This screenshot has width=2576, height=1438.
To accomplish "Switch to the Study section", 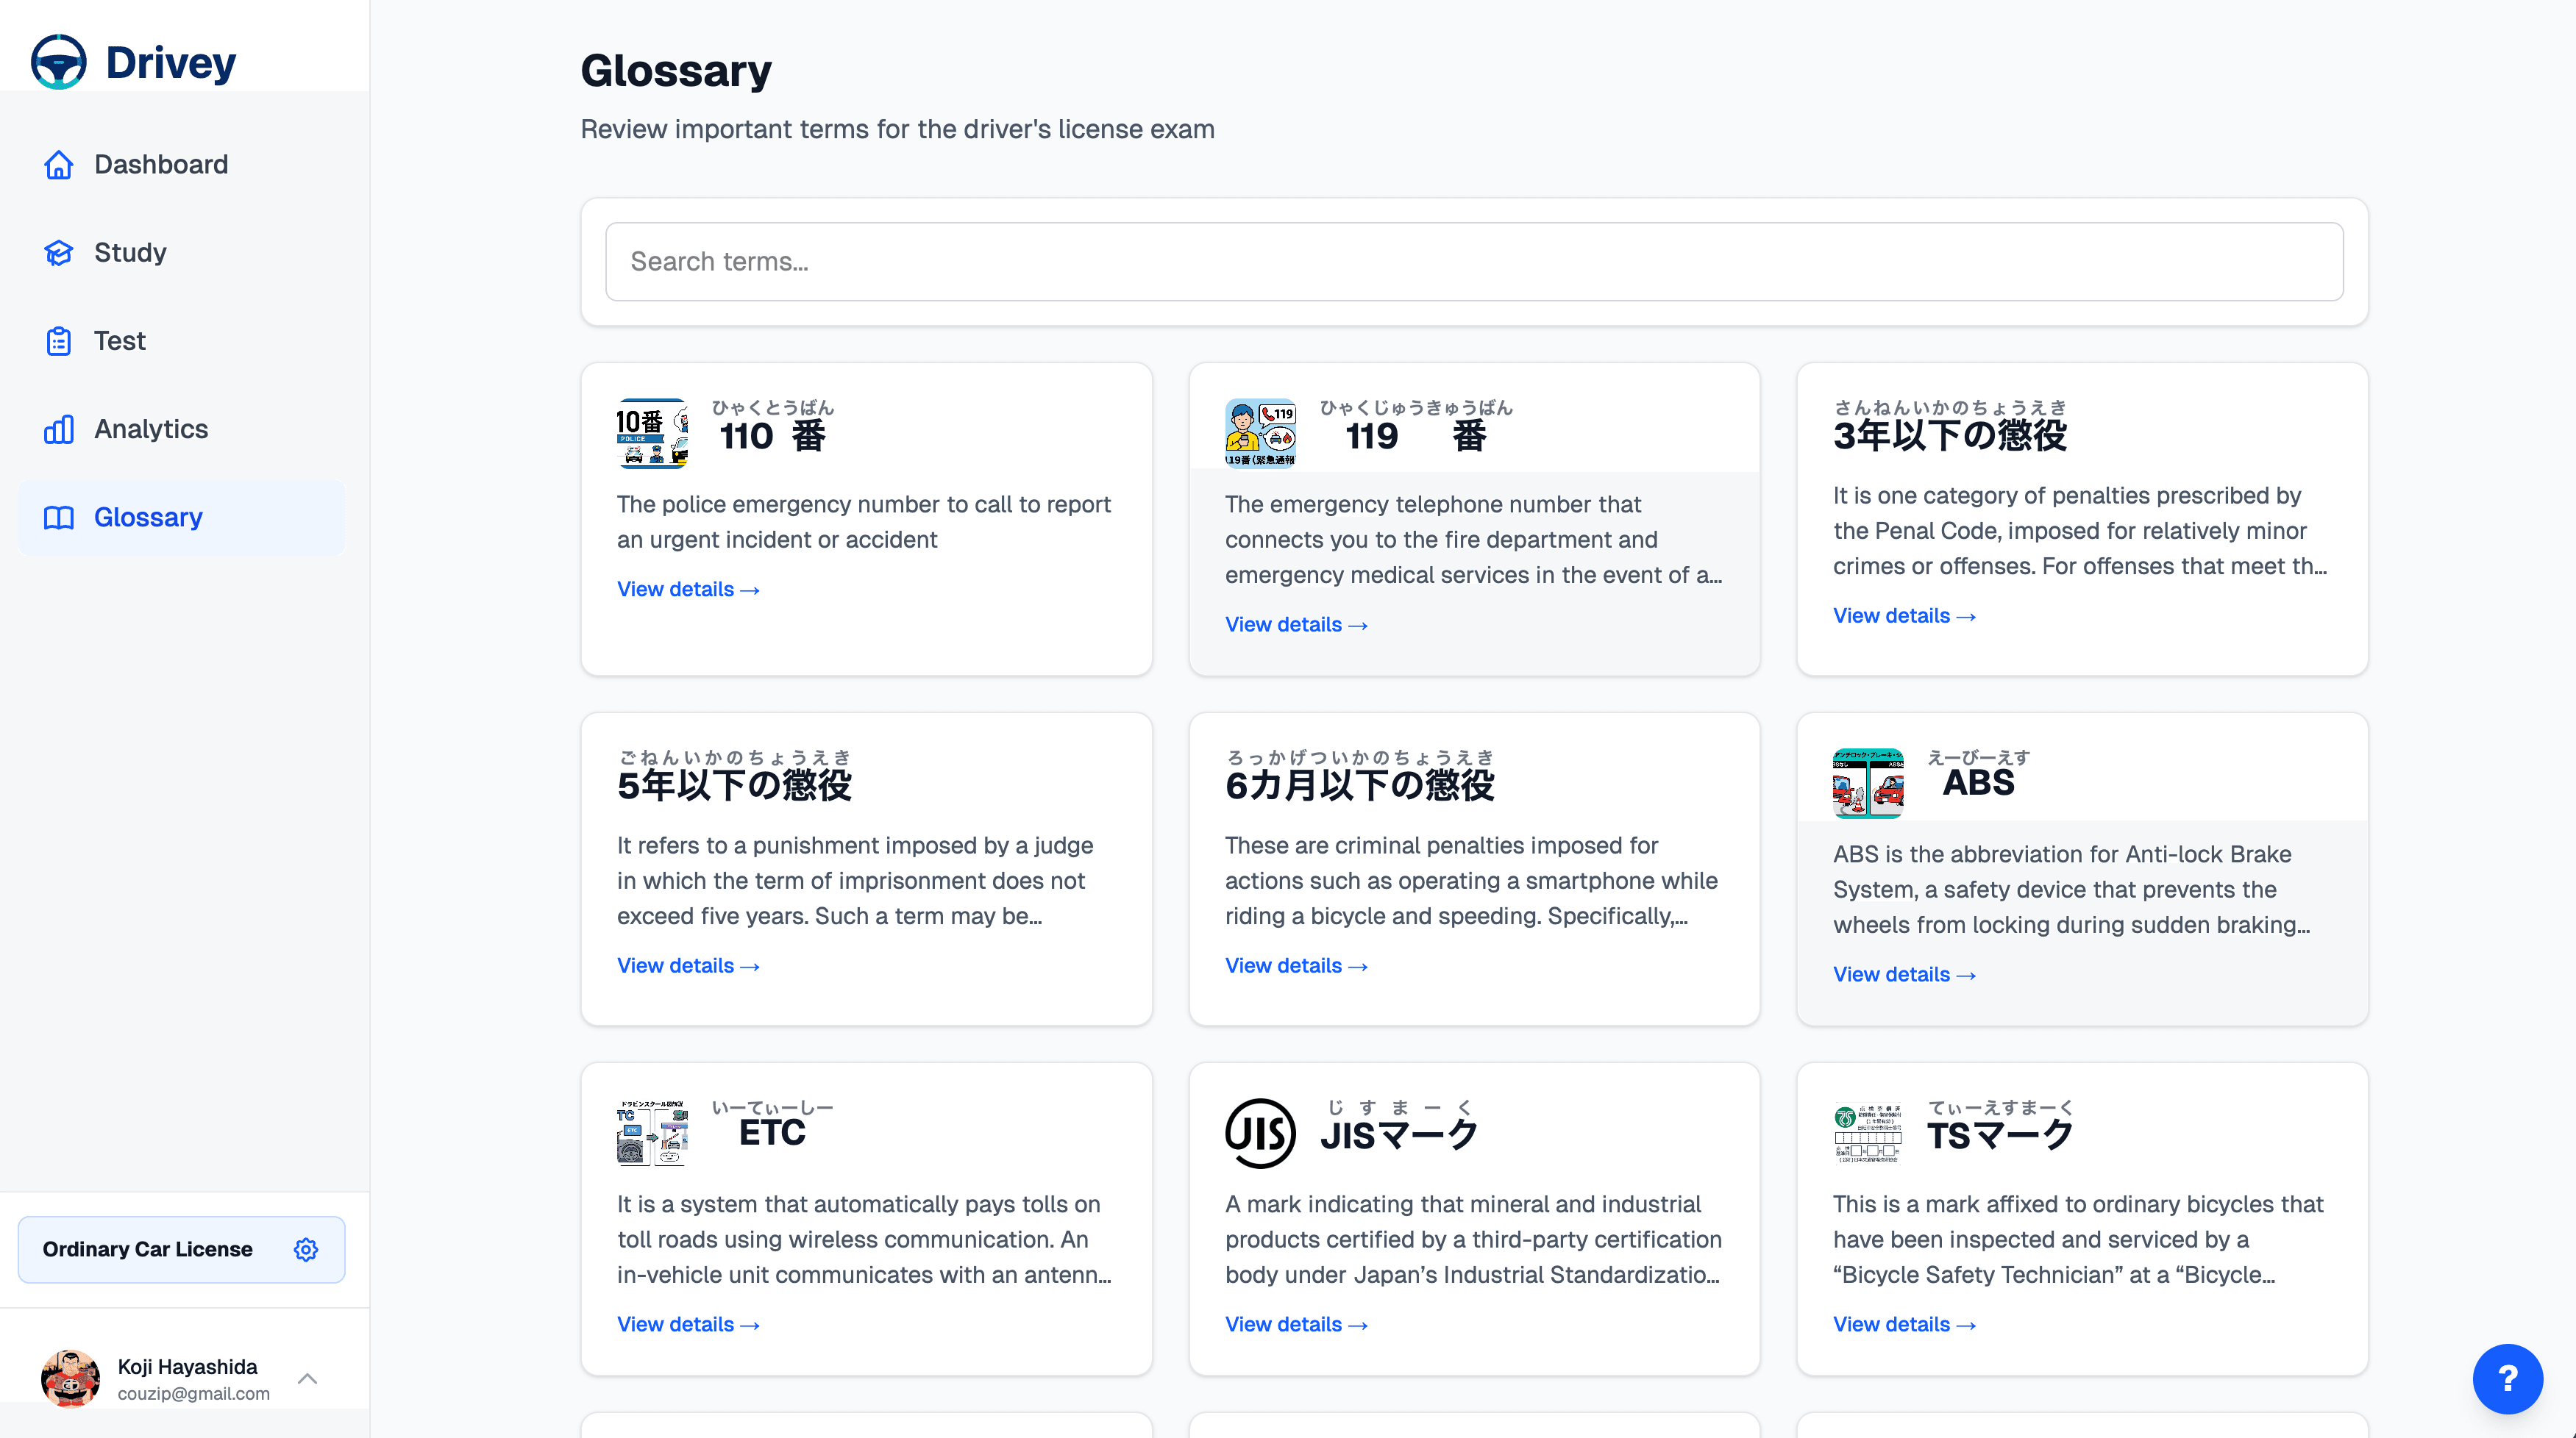I will pyautogui.click(x=130, y=253).
